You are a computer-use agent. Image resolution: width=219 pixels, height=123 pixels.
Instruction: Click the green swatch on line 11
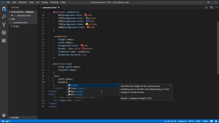(87, 18)
